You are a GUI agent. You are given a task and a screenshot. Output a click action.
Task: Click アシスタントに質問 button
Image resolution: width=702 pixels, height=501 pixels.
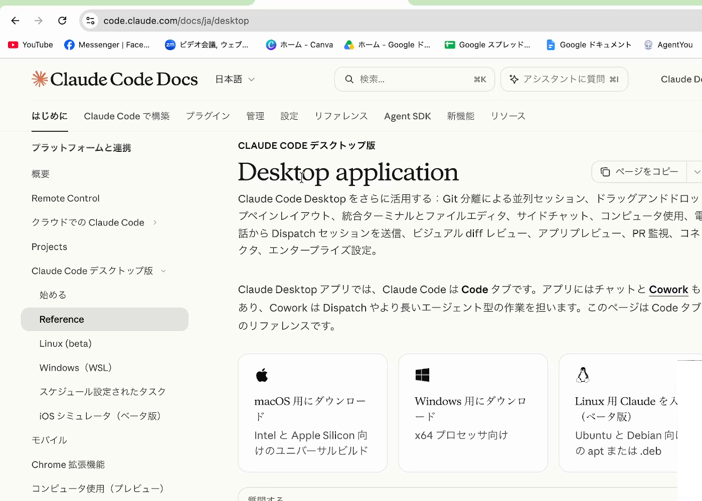pyautogui.click(x=564, y=79)
